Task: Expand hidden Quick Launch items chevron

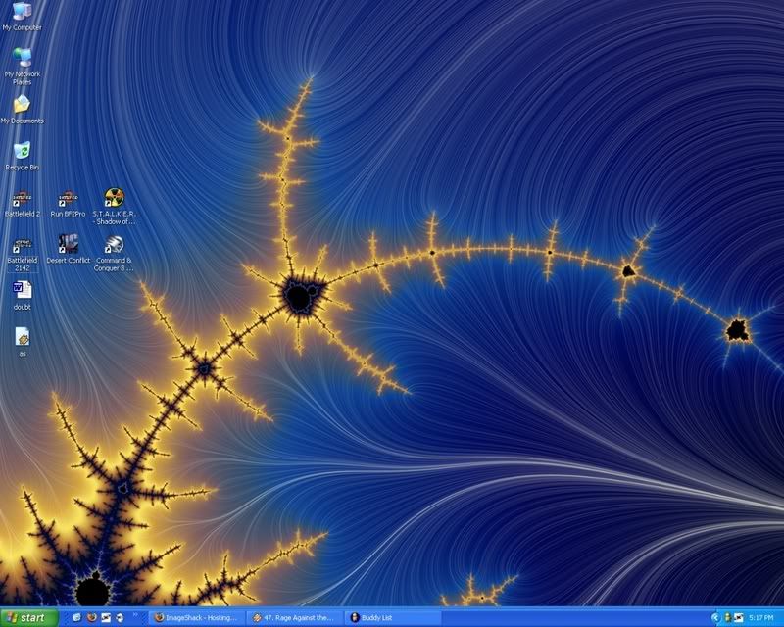Action: click(135, 614)
